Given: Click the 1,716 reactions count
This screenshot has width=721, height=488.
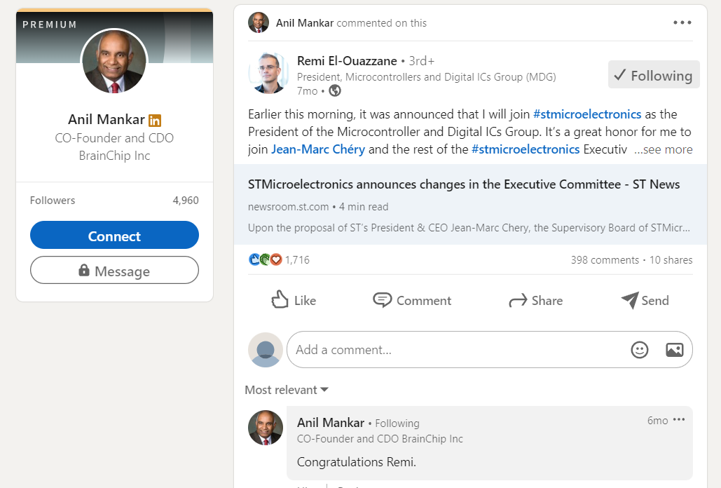Looking at the screenshot, I should pos(297,260).
